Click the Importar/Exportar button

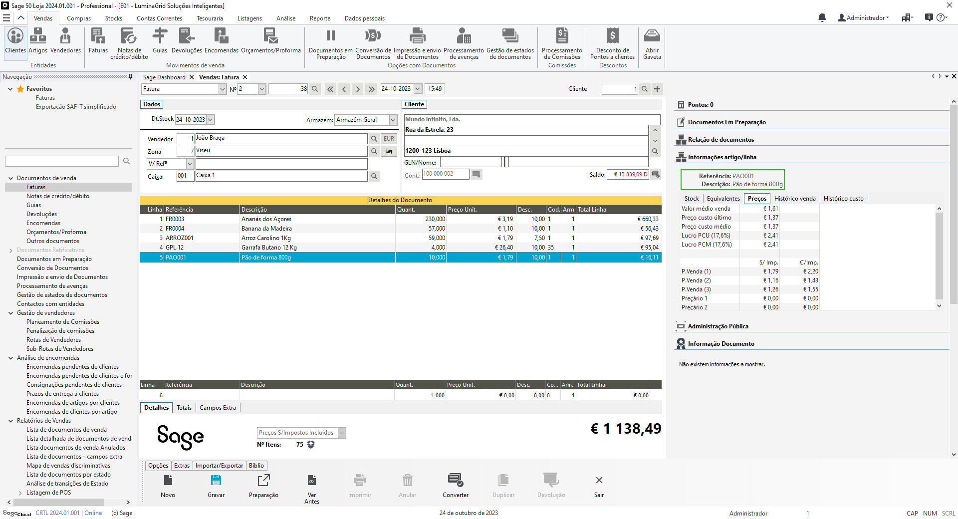tap(219, 466)
